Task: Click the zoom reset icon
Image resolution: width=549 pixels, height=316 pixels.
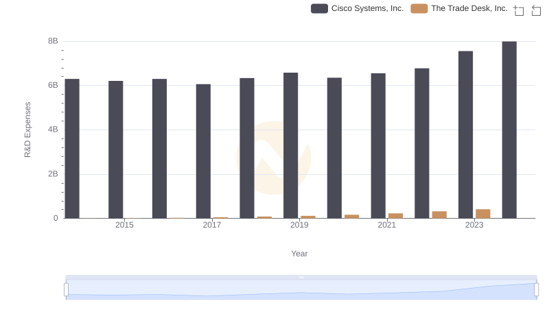Action: [x=536, y=10]
